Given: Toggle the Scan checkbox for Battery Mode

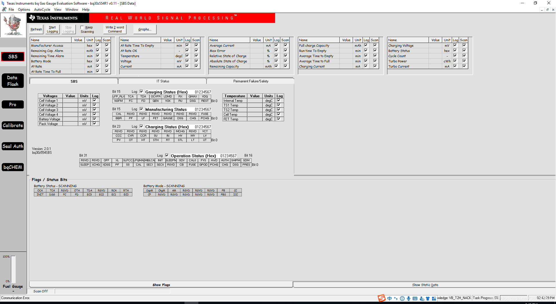Looking at the screenshot, I should point(107,61).
